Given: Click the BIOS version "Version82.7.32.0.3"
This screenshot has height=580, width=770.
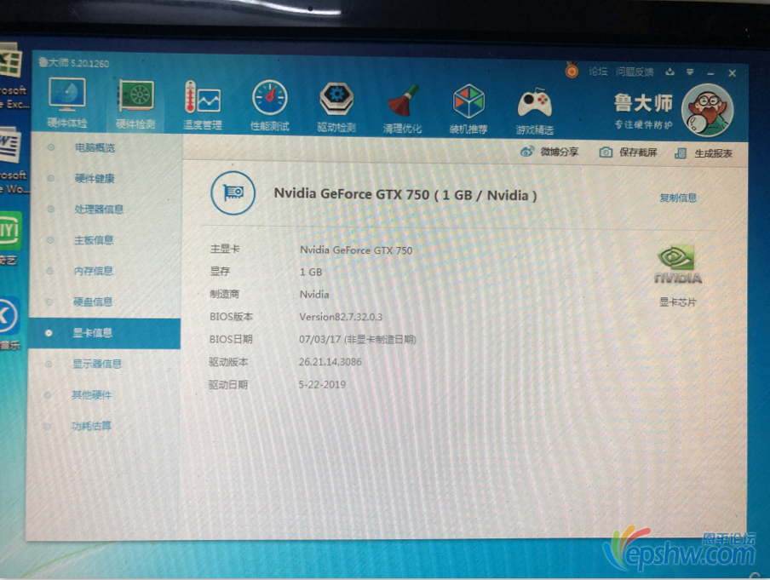Looking at the screenshot, I should (x=341, y=317).
